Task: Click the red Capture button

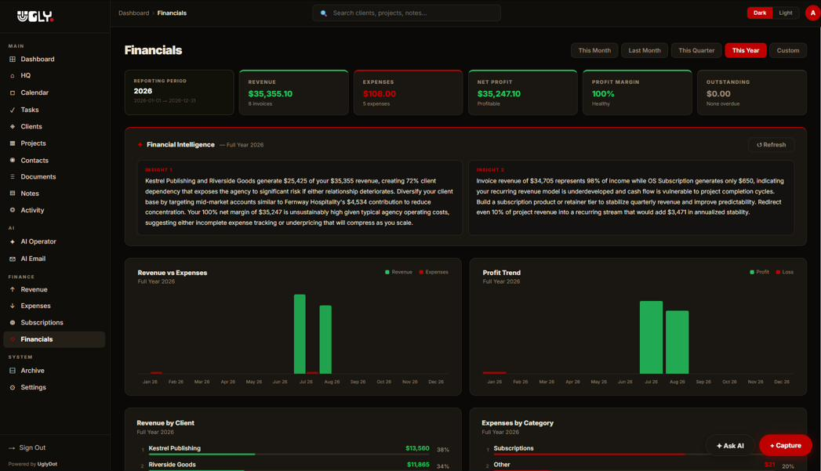Action: point(786,445)
